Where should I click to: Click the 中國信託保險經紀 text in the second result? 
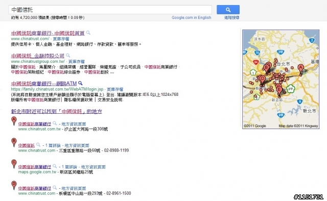(27, 72)
